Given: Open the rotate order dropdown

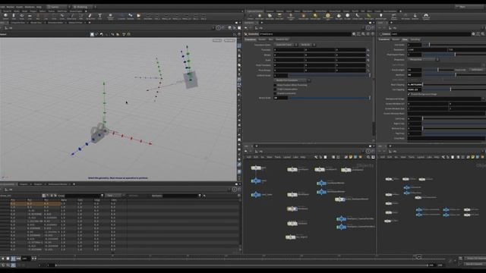Looking at the screenshot, I should point(308,45).
